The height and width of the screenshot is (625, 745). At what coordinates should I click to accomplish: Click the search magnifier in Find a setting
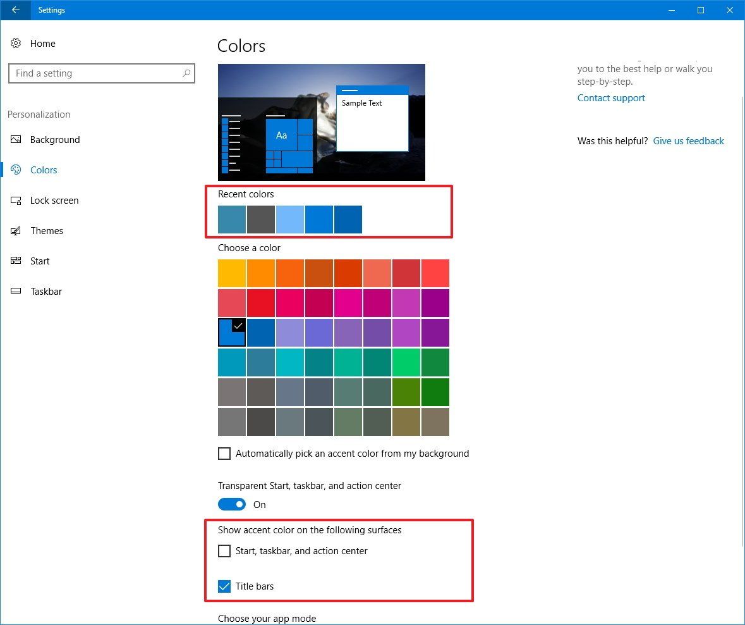(186, 73)
